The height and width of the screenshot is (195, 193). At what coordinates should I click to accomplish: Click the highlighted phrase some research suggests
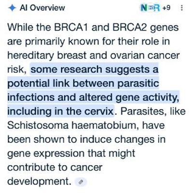[x=90, y=70]
